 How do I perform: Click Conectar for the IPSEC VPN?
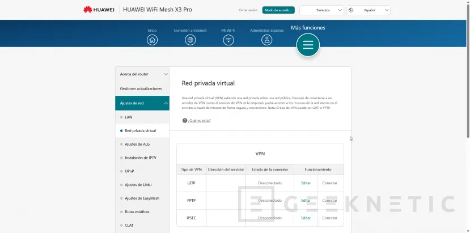point(329,218)
